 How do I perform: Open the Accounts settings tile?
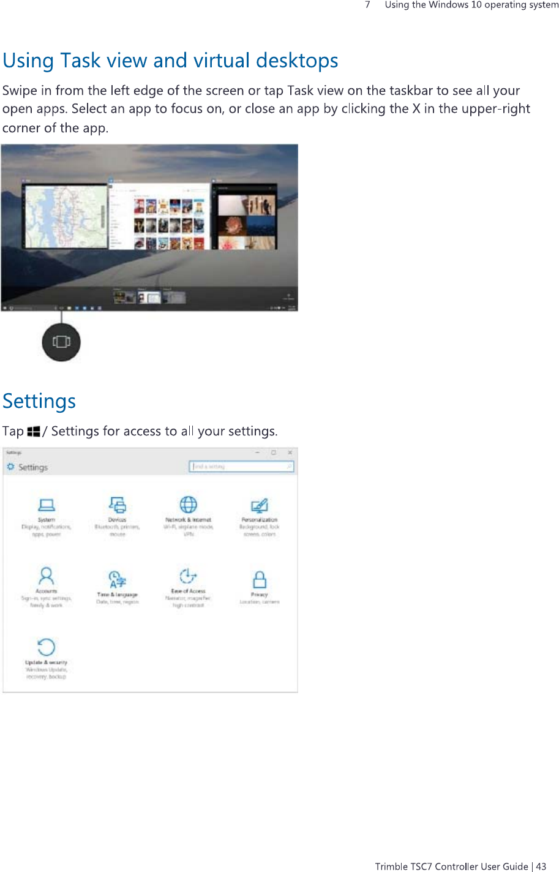(47, 587)
